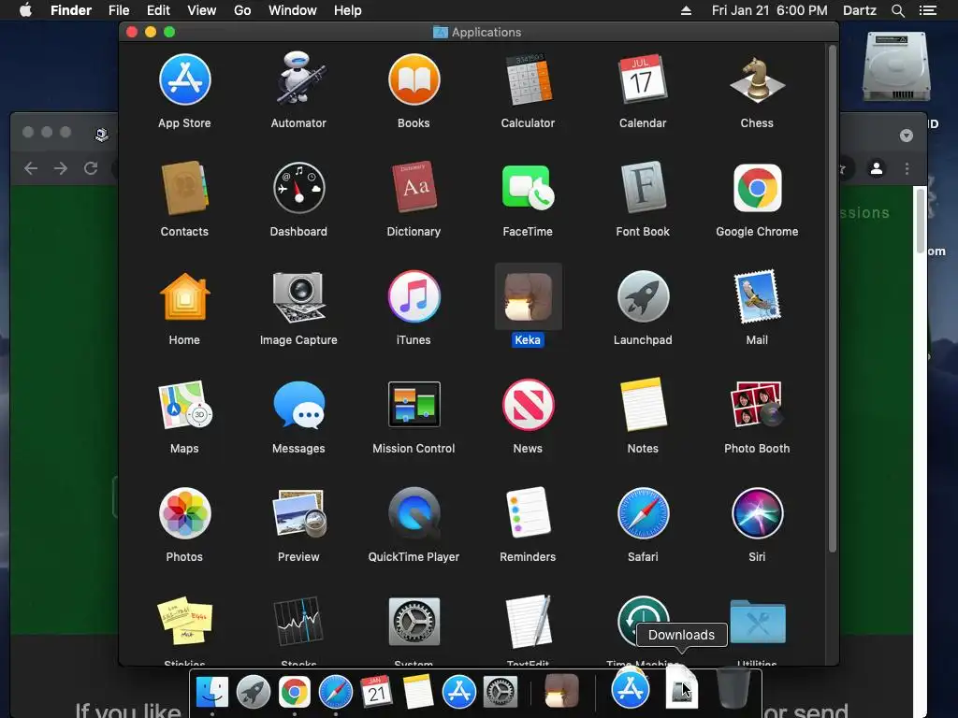Image resolution: width=958 pixels, height=718 pixels.
Task: Select the Automator app icon
Action: 298,79
